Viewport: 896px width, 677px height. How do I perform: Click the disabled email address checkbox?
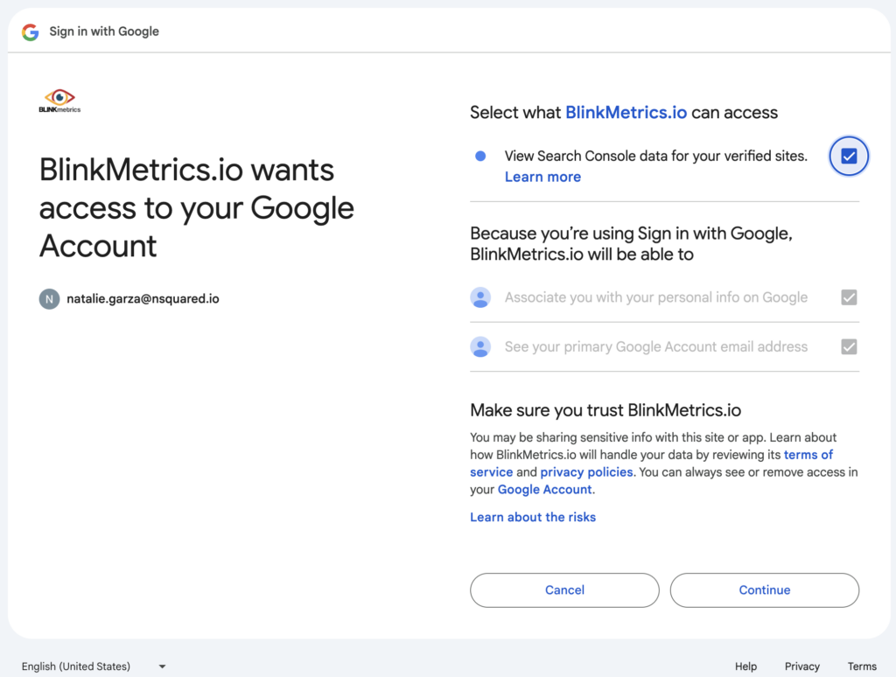(x=849, y=346)
